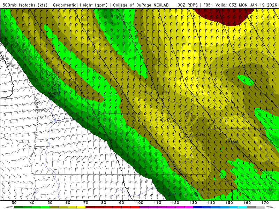
Task: Click the bright red legend swatch just below 100
Action: pos(135,207)
